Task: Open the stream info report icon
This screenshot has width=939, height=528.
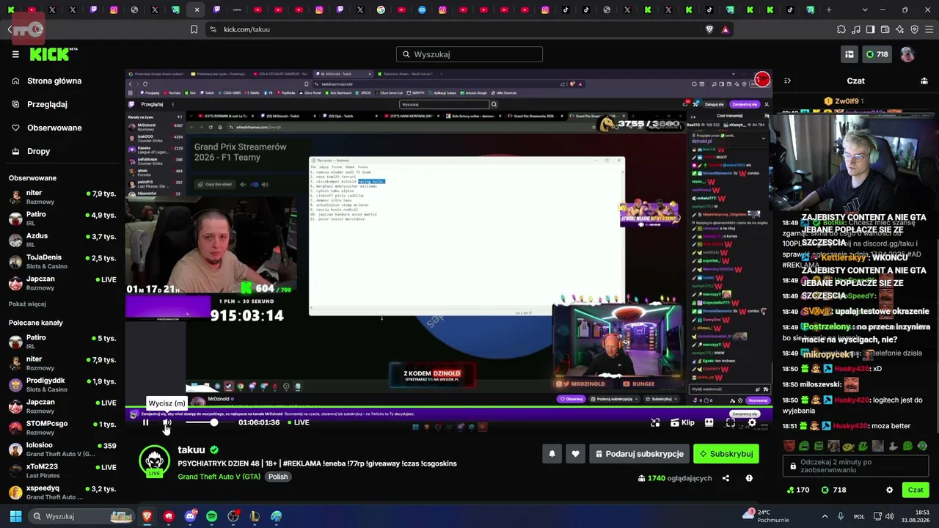Action: [749, 478]
